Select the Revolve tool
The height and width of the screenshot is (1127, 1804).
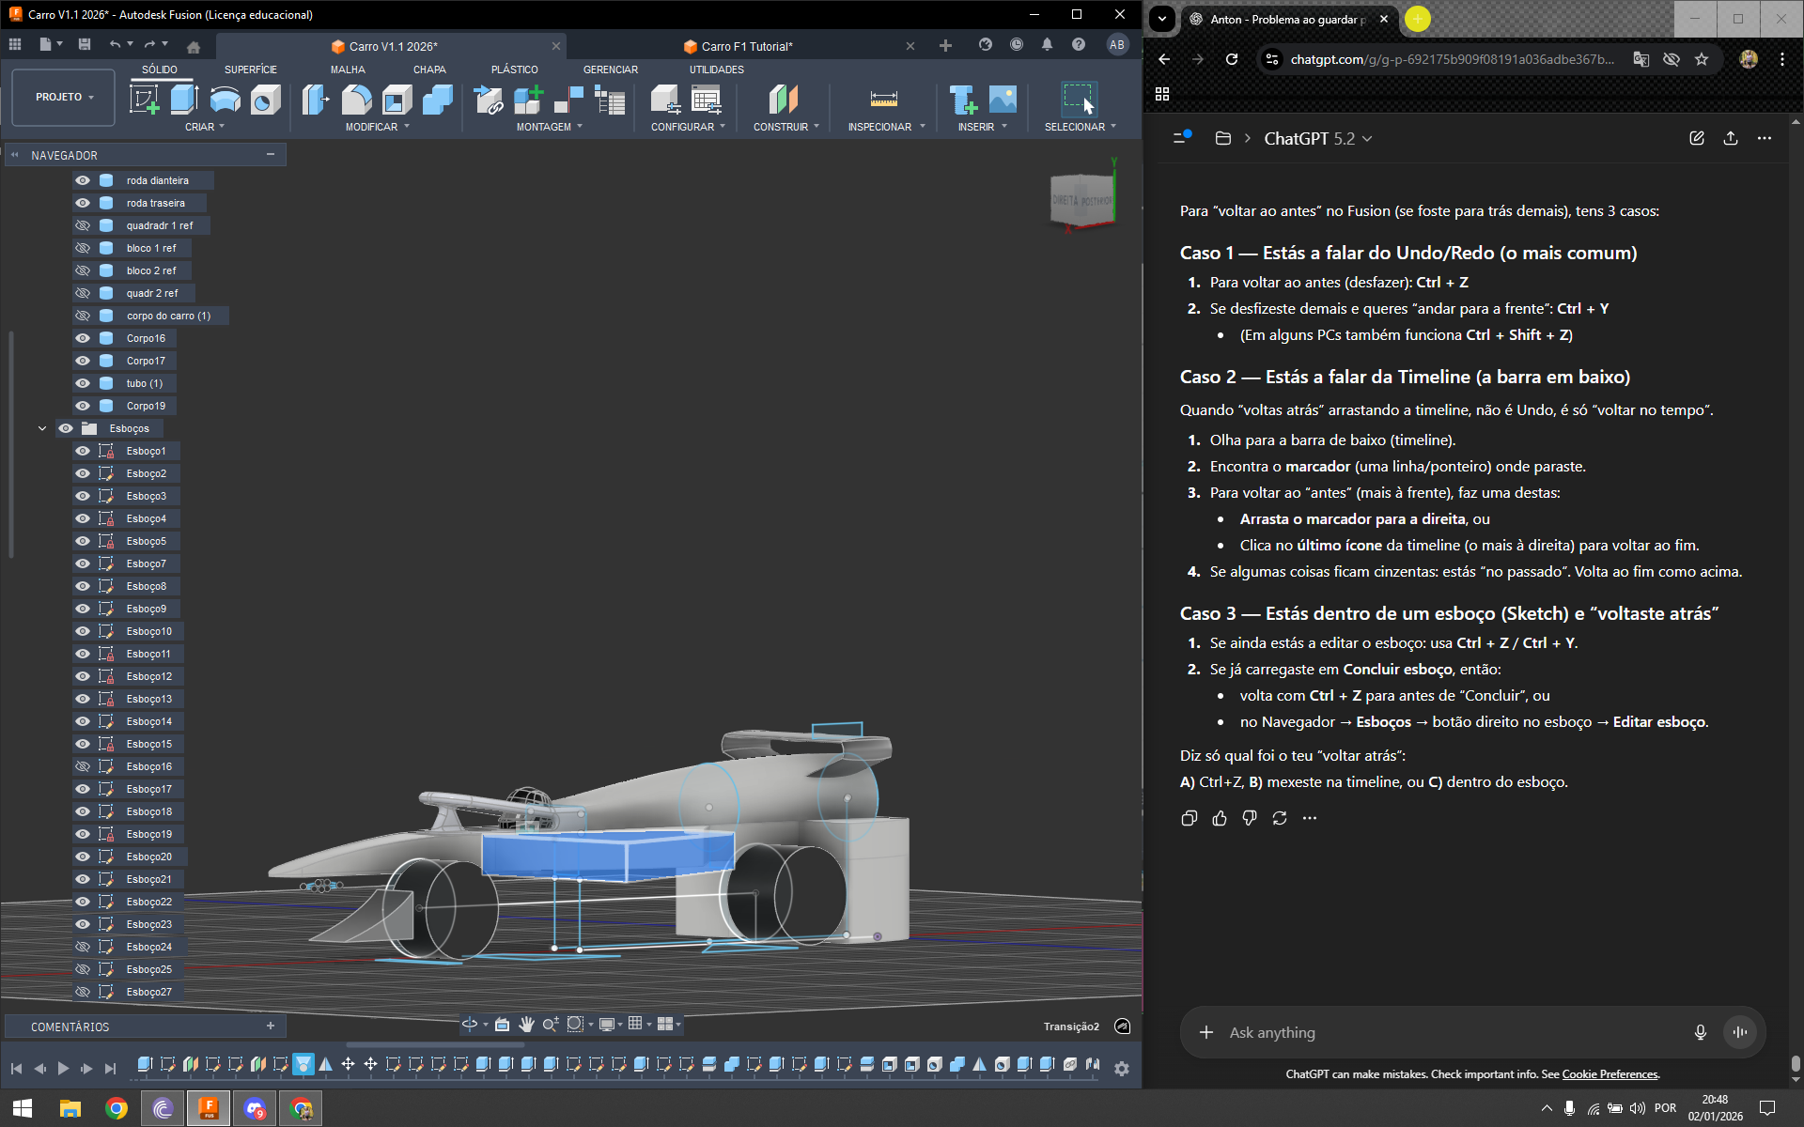[x=225, y=99]
